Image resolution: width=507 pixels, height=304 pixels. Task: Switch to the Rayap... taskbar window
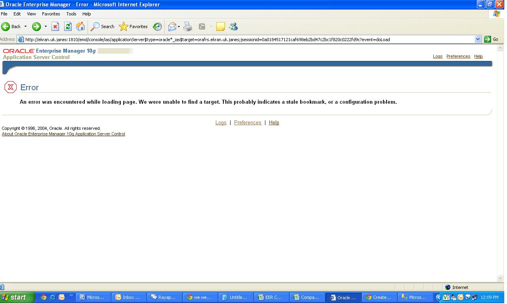[x=165, y=297]
